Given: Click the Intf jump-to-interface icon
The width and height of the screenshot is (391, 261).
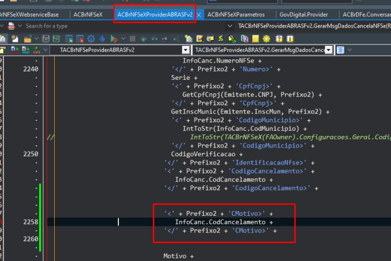Looking at the screenshot, I should [x=15, y=50].
